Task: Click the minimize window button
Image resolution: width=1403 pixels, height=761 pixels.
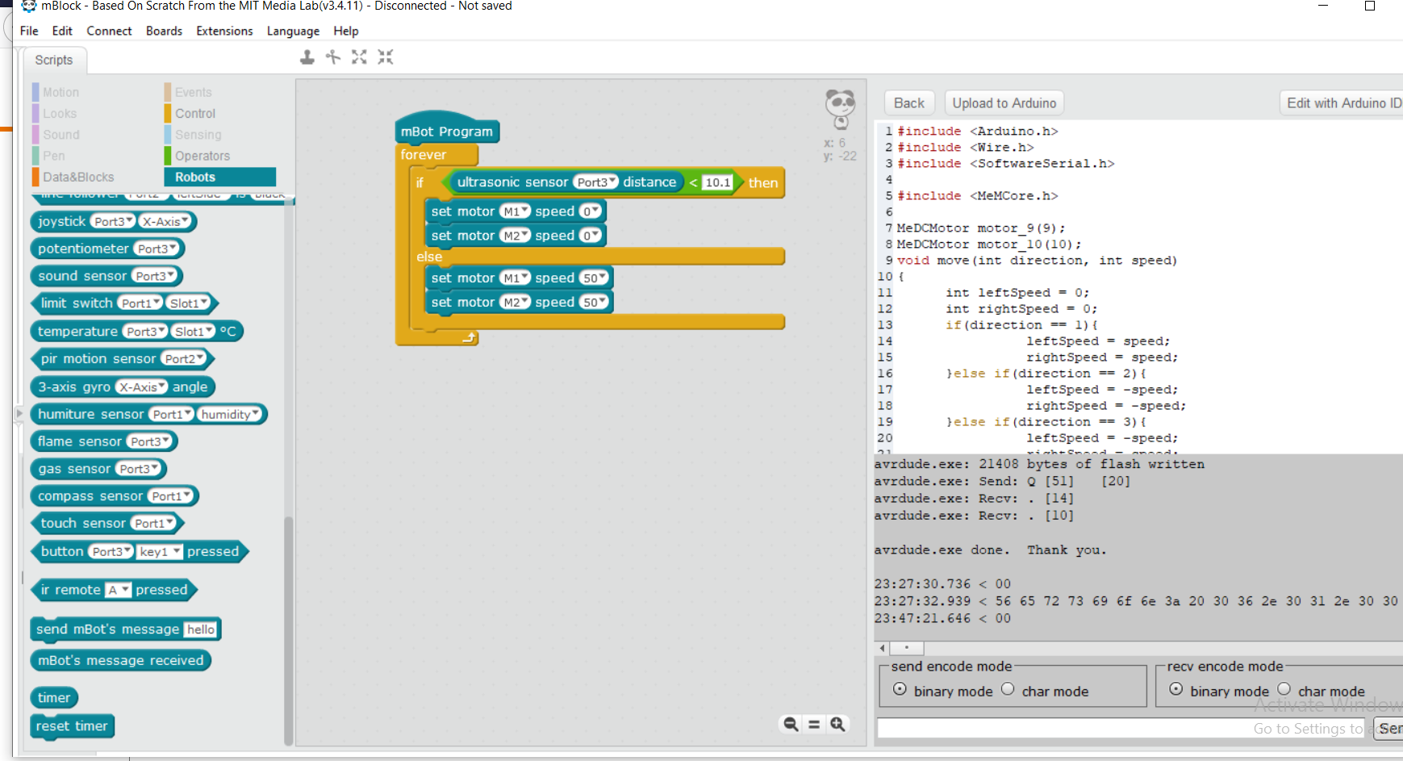Action: coord(1323,6)
